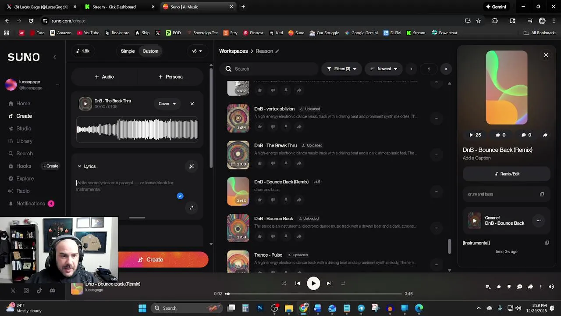Open the Trance - Pulse track title
This screenshot has width=561, height=316.
(x=268, y=255)
